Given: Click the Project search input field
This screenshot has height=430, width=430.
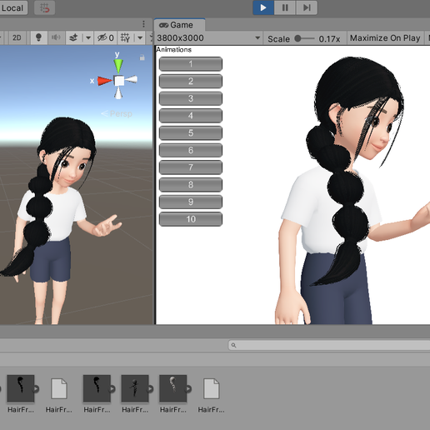Looking at the screenshot, I should coord(329,345).
